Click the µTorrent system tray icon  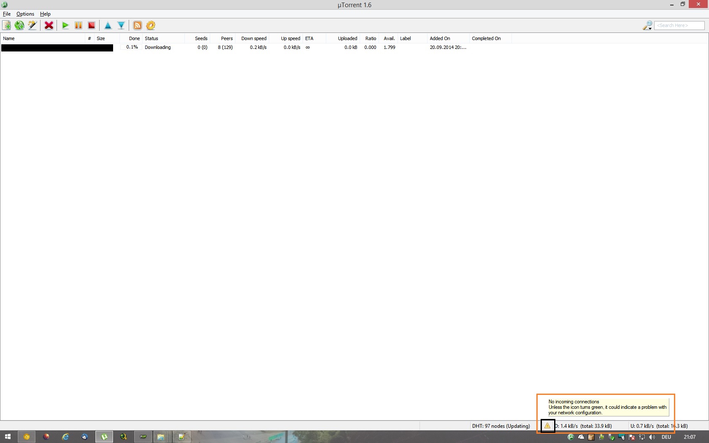pos(571,437)
